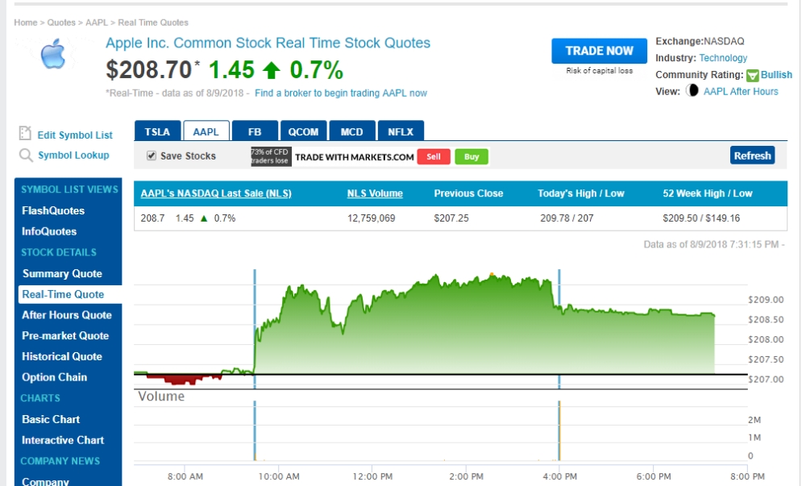Click the Today's High / Low header
This screenshot has height=486, width=806.
pos(581,193)
